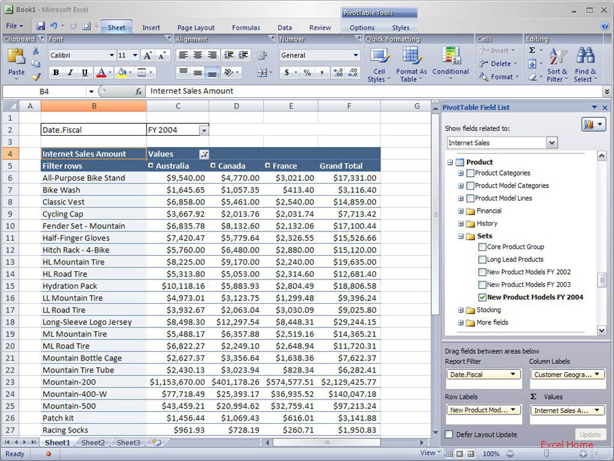Click the Format cells button
Screen dimensions: 614x461
[499, 77]
